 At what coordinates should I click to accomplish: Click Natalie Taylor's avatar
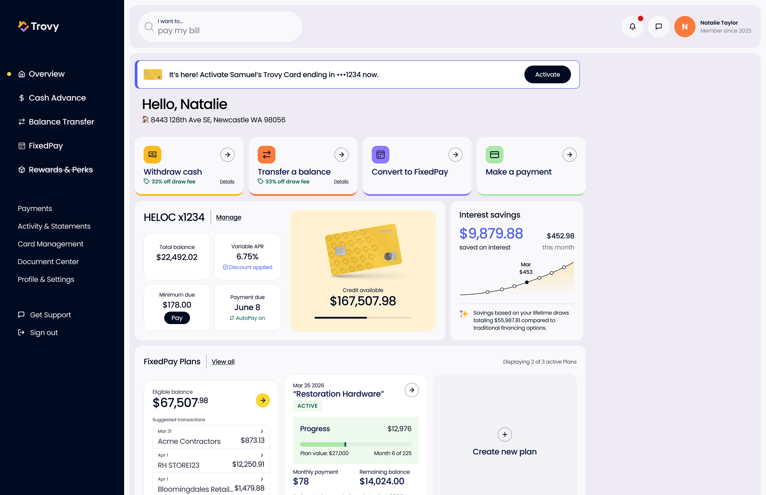tap(685, 27)
